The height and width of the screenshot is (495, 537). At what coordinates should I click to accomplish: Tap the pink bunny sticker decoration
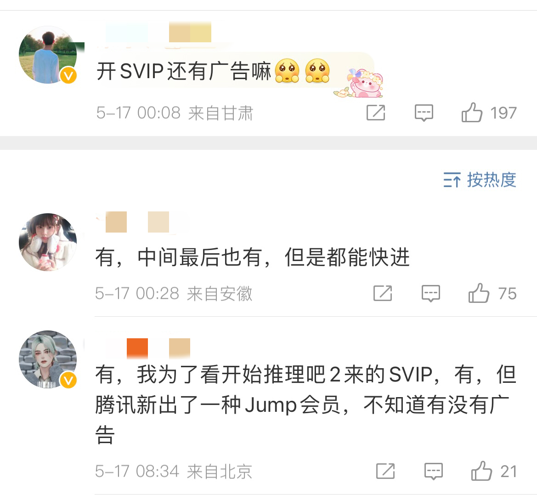click(359, 83)
